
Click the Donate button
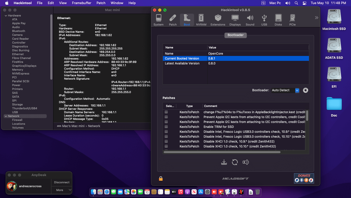tap(304, 178)
